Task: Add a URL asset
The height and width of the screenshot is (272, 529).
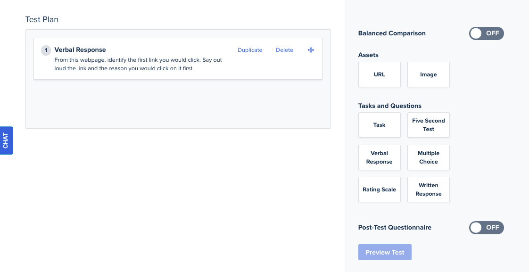Action: 379,74
